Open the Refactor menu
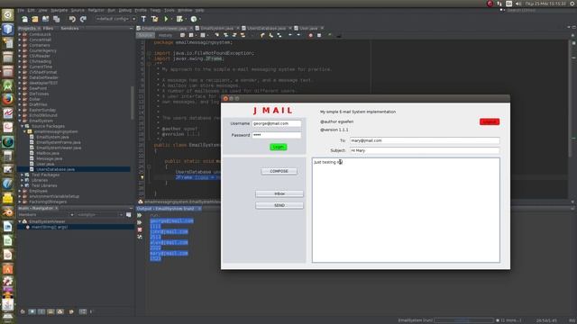The height and width of the screenshot is (324, 577). click(96, 10)
